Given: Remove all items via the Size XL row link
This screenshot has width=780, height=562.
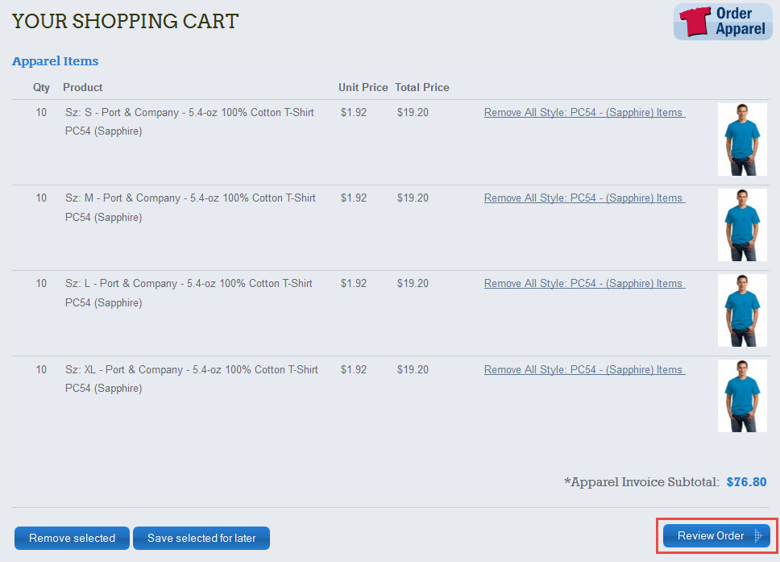Looking at the screenshot, I should point(583,369).
